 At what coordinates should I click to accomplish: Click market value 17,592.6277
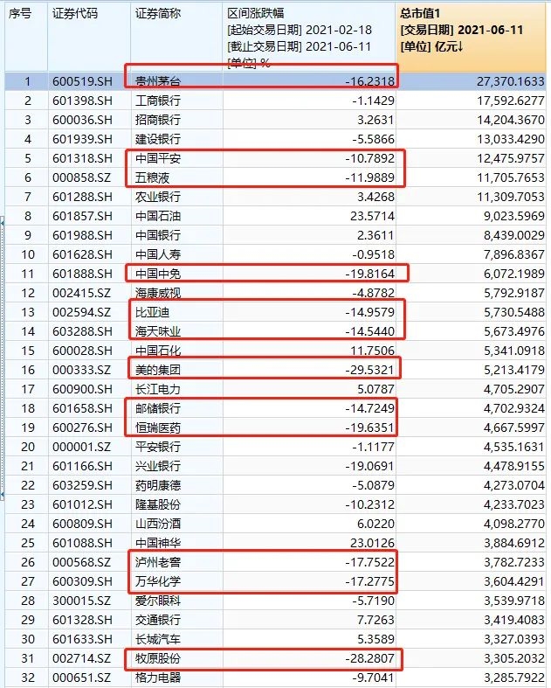[x=511, y=101]
